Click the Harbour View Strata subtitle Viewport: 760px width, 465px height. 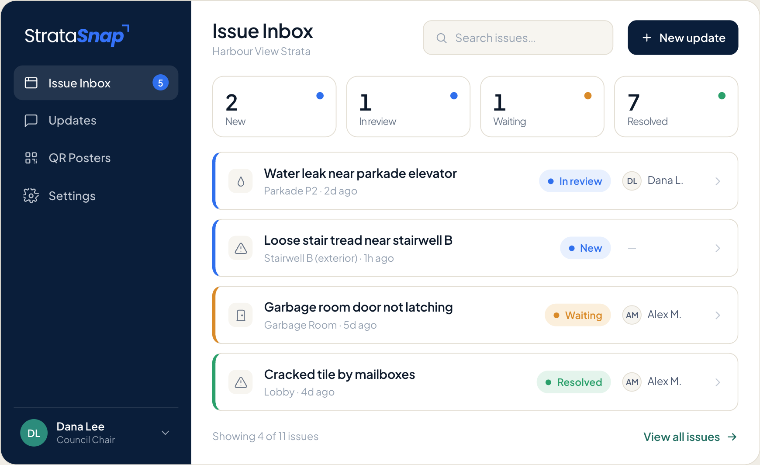261,52
